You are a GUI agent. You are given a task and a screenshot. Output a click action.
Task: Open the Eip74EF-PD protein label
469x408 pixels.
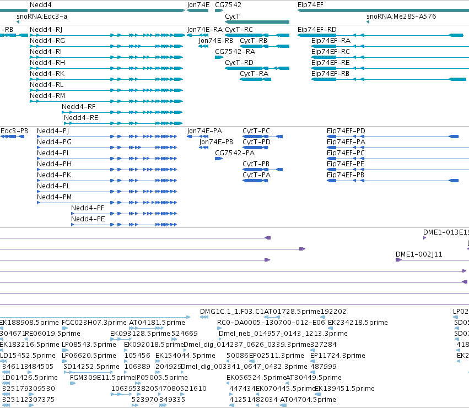(x=346, y=131)
